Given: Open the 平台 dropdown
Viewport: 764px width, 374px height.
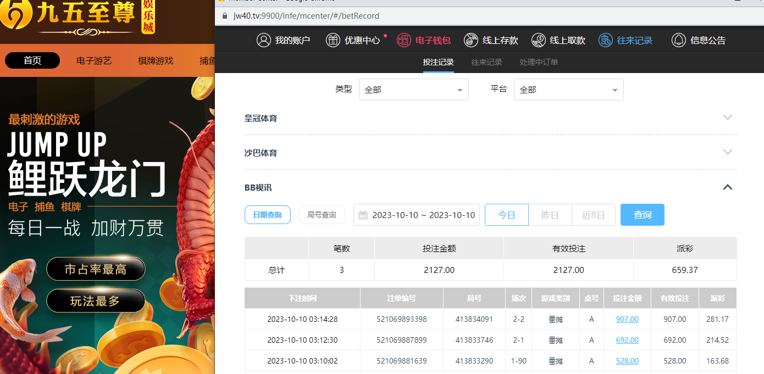Looking at the screenshot, I should (569, 90).
